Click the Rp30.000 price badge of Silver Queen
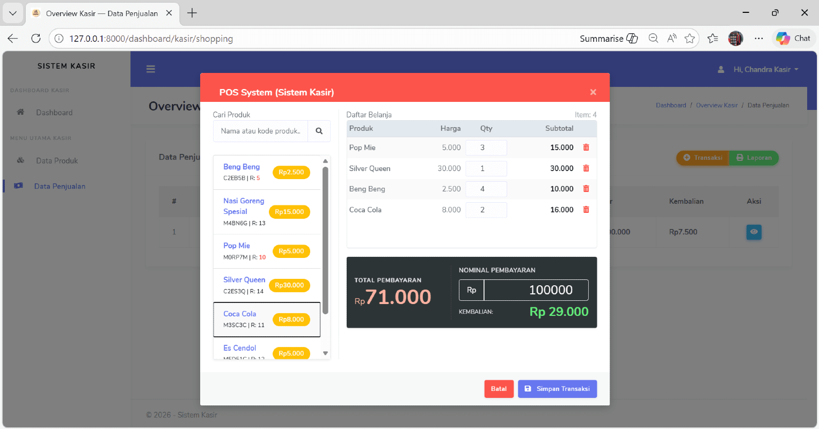This screenshot has width=819, height=429. [x=289, y=285]
